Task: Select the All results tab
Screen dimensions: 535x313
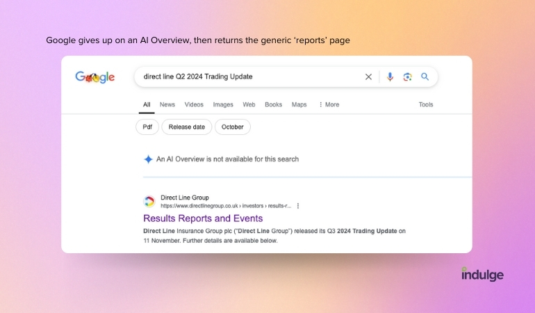Action: pos(147,104)
